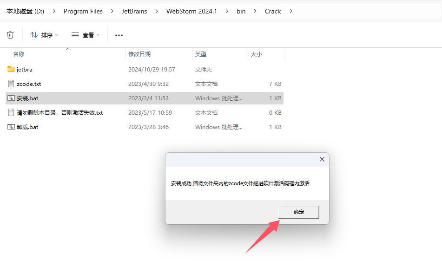
Task: Open the 排序 sort dropdown
Action: tap(44, 35)
